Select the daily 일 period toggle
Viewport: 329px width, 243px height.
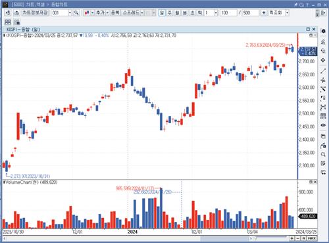(162, 13)
